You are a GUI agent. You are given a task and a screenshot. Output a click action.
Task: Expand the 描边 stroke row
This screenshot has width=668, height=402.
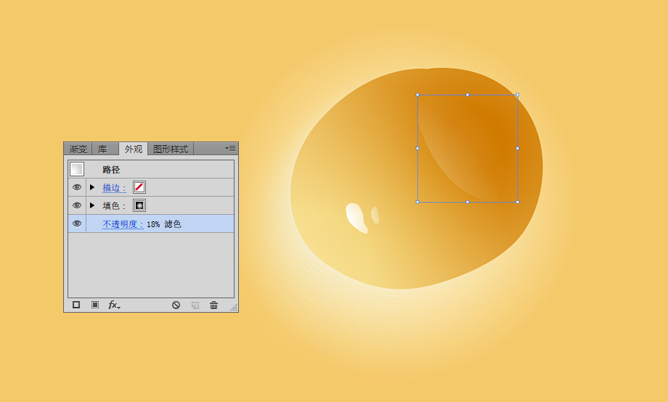coord(92,187)
